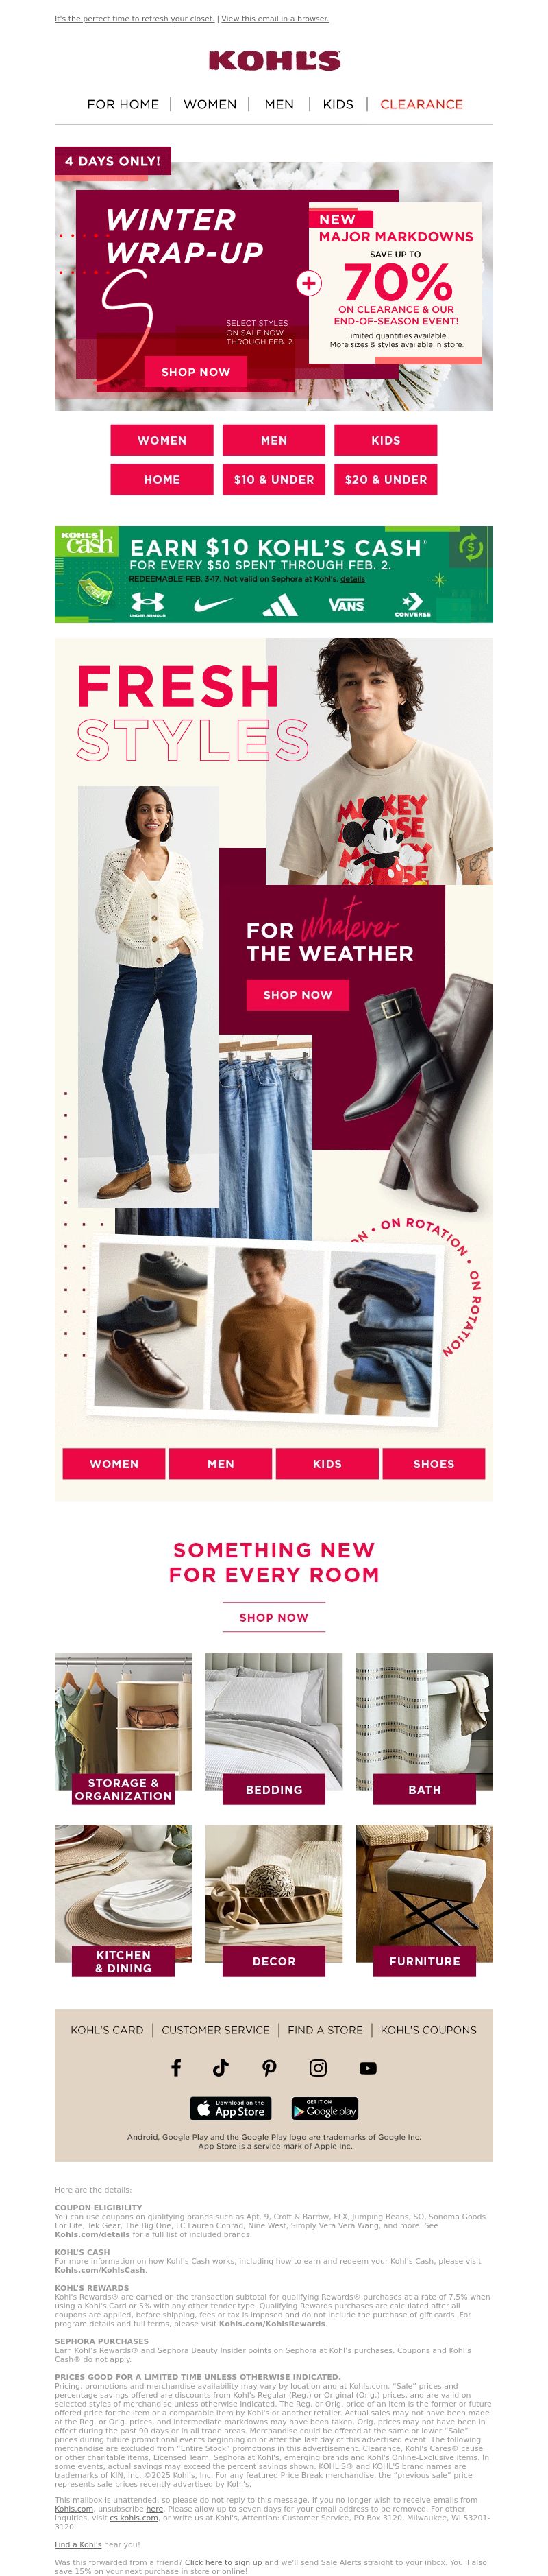Open the TikTok icon in the footer
The width and height of the screenshot is (548, 2576).
click(221, 2068)
